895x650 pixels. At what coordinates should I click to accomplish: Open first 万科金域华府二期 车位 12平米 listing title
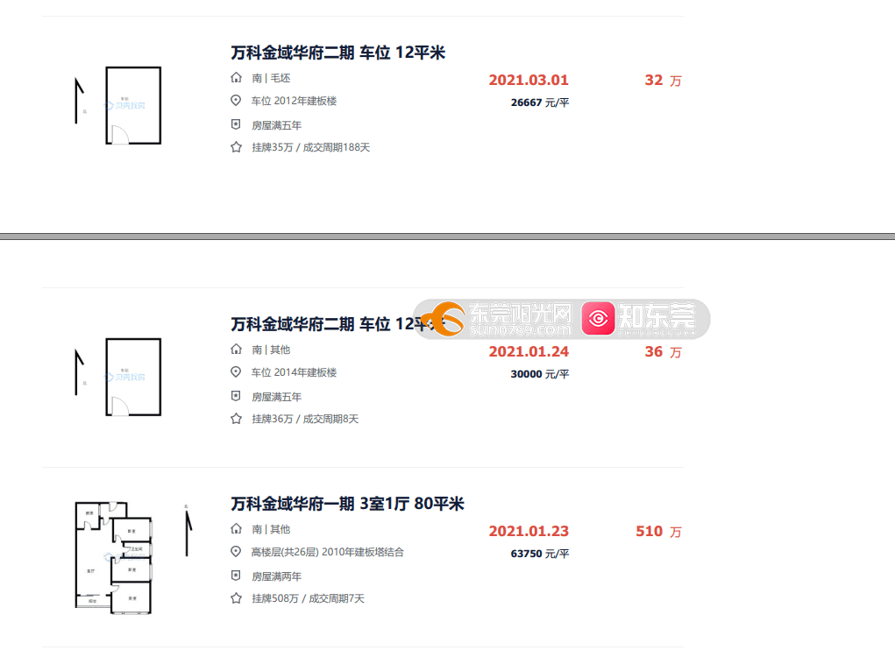[x=337, y=53]
